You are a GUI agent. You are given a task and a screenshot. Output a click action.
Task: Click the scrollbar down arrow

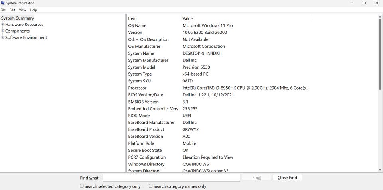click(x=380, y=170)
